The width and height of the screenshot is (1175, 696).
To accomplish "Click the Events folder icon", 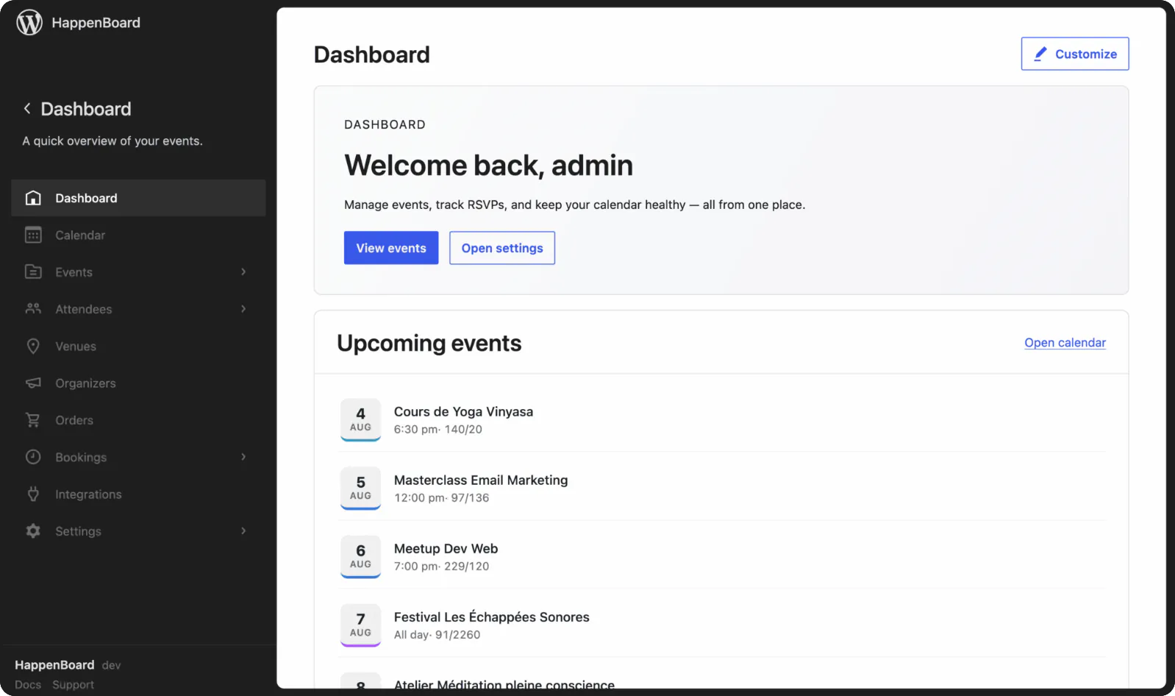I will (33, 272).
